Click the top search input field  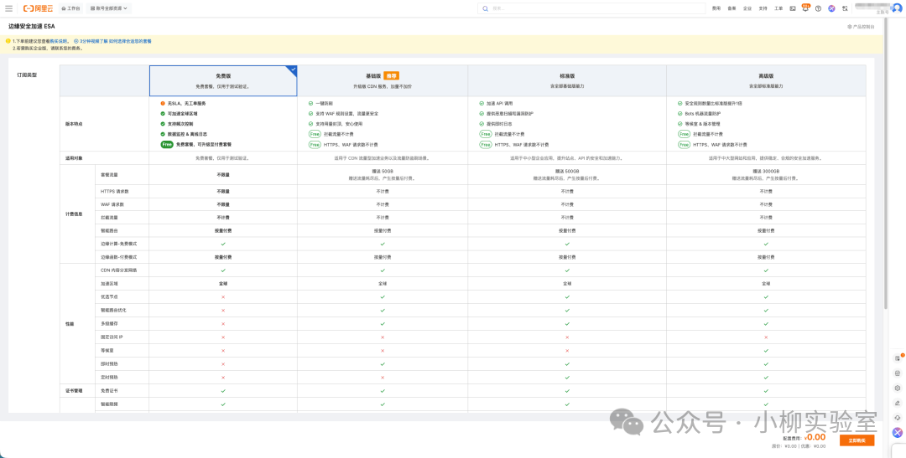tap(587, 8)
